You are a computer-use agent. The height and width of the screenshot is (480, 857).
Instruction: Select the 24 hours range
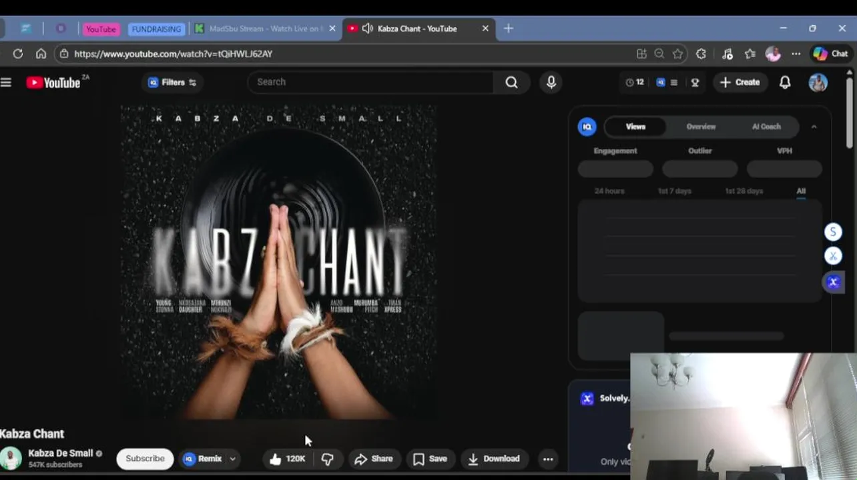609,191
